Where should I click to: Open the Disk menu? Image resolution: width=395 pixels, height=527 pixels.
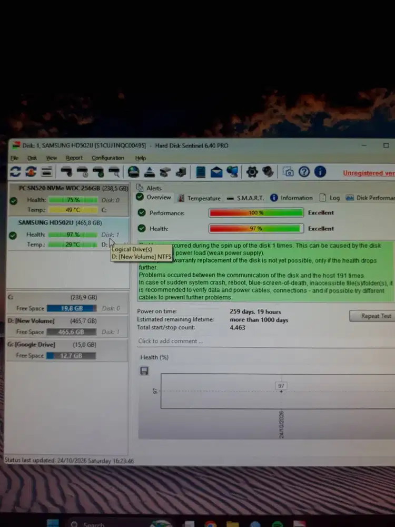coord(32,158)
